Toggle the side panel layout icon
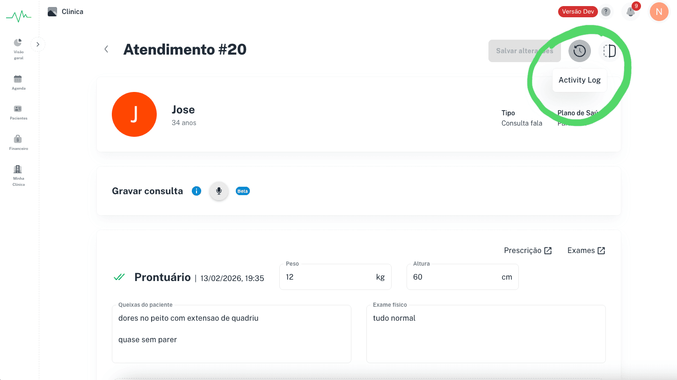This screenshot has width=677, height=380. tap(609, 51)
